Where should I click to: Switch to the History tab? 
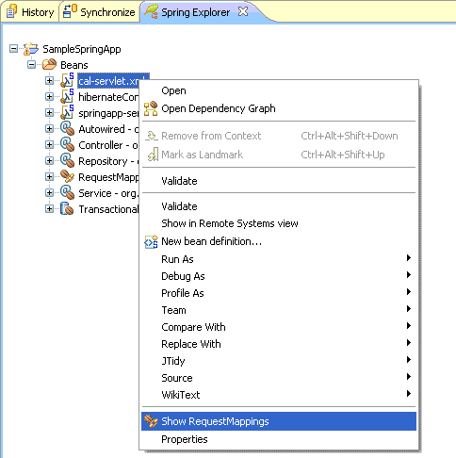click(x=30, y=12)
